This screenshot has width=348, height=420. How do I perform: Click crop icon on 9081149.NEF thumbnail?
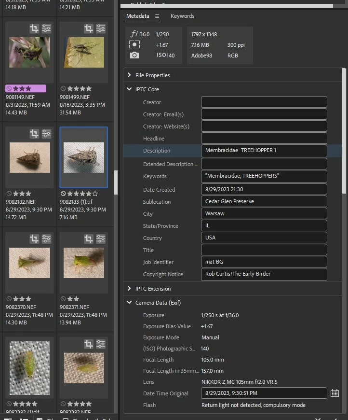(x=34, y=28)
